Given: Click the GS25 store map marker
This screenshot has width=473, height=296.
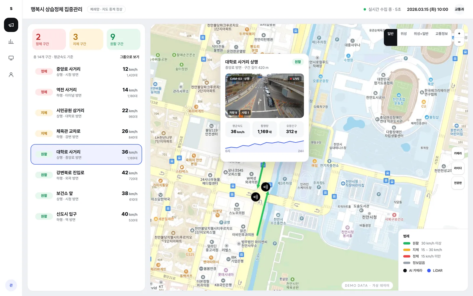Looking at the screenshot, I should [190, 250].
